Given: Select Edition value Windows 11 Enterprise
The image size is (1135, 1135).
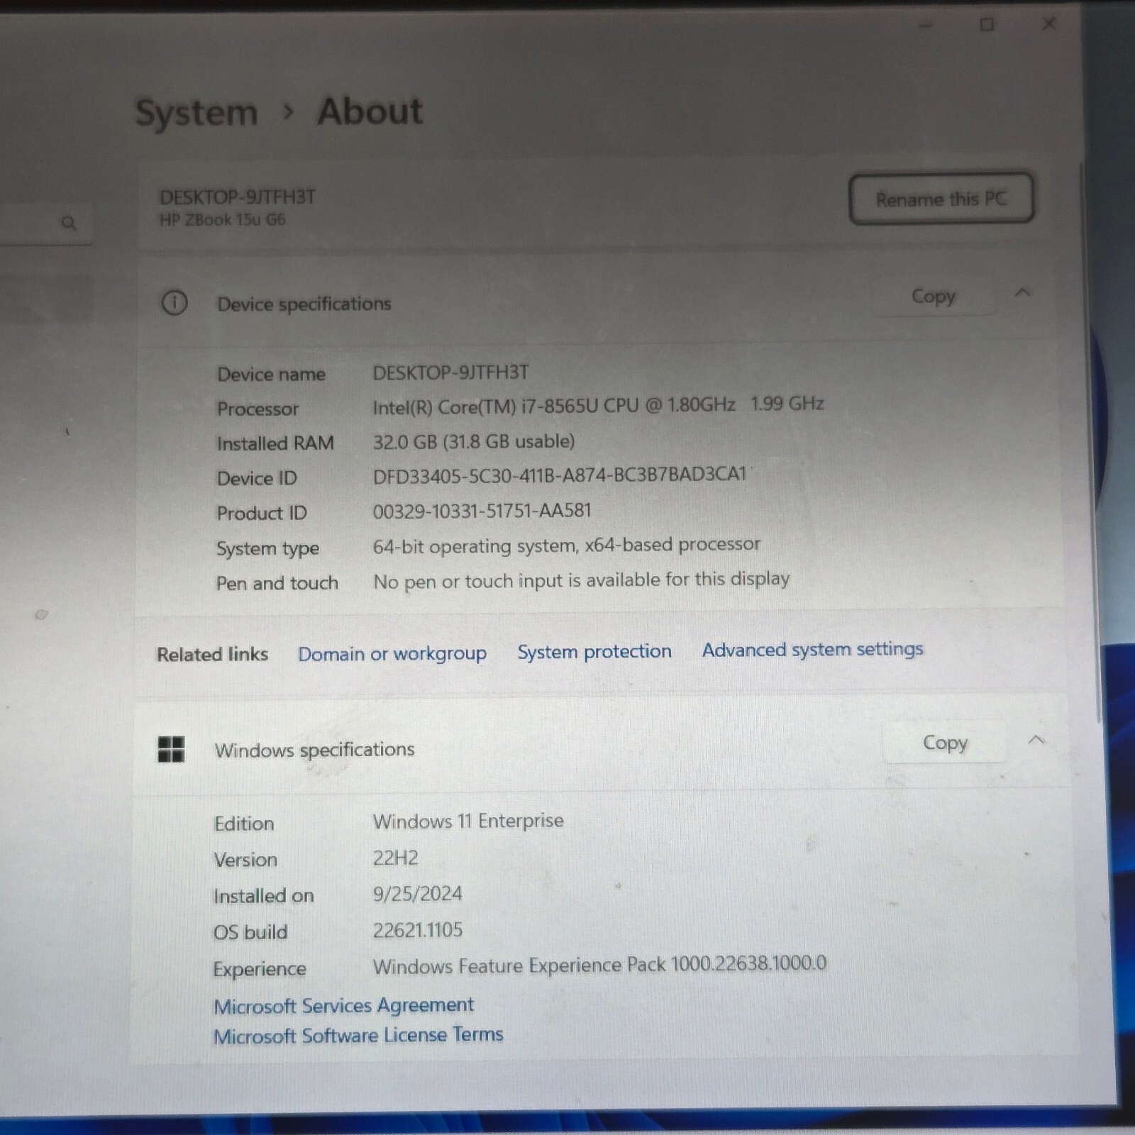Looking at the screenshot, I should coord(468,821).
